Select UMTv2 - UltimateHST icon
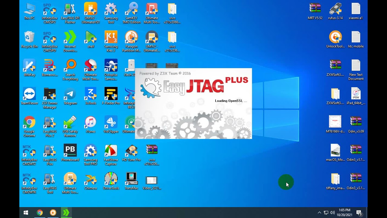The width and height of the screenshot is (387, 218). click(90, 13)
